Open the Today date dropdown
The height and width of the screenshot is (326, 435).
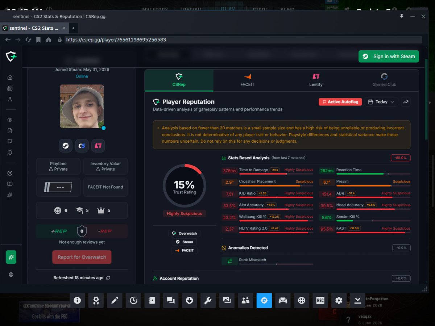[381, 102]
